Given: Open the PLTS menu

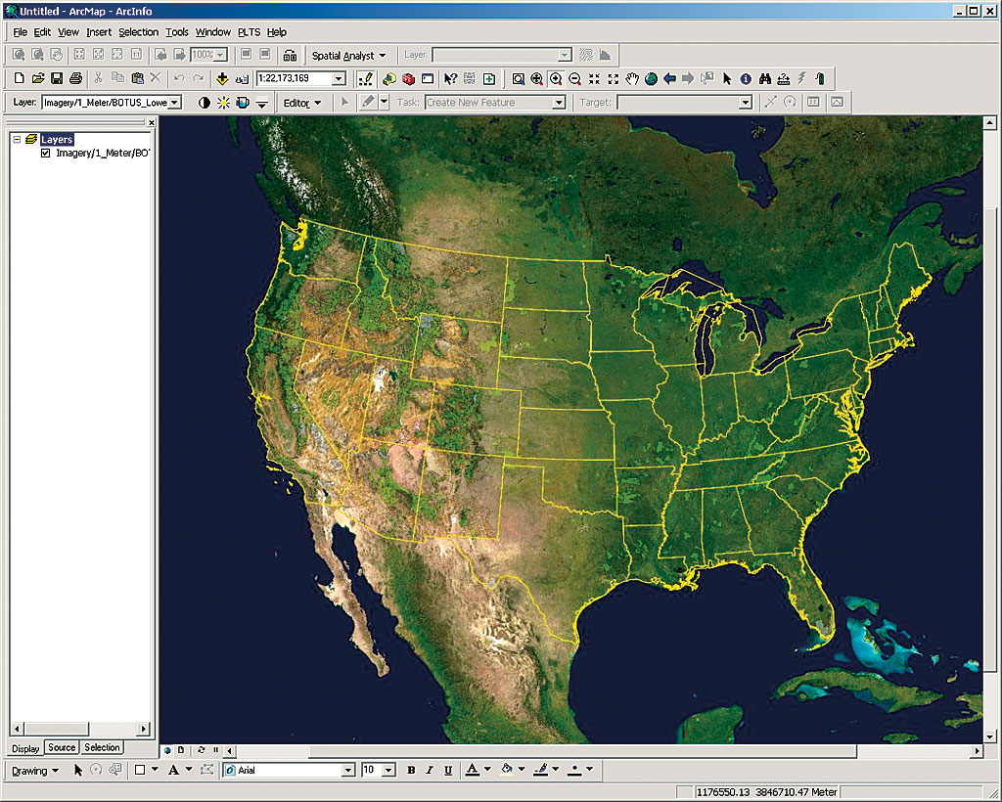Looking at the screenshot, I should coord(249,32).
